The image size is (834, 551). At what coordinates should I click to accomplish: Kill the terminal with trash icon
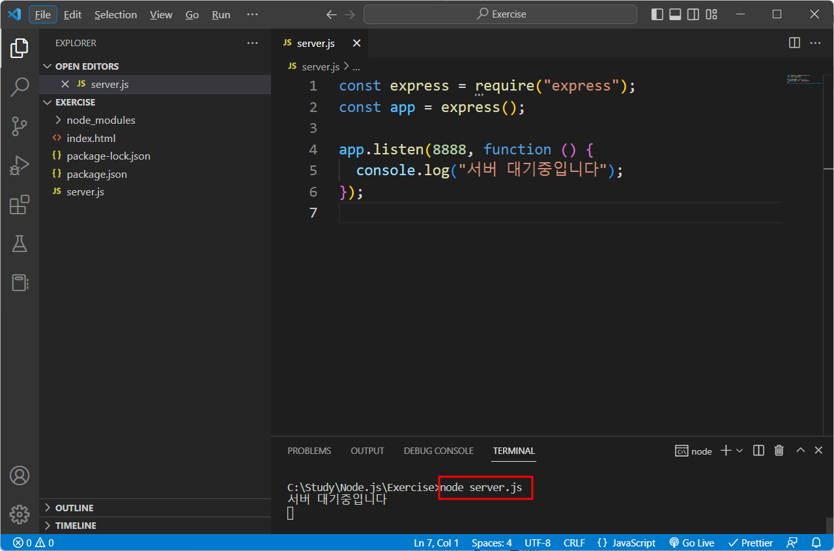click(x=779, y=451)
